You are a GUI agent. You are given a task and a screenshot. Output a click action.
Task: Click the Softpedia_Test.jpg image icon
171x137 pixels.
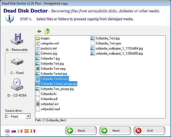93,38
